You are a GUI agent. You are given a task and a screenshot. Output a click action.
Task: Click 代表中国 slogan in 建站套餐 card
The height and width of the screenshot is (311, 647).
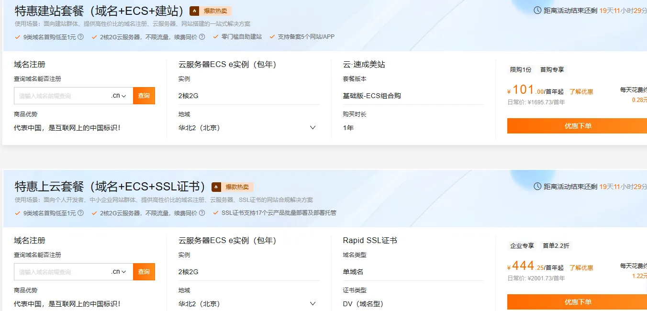click(x=67, y=128)
